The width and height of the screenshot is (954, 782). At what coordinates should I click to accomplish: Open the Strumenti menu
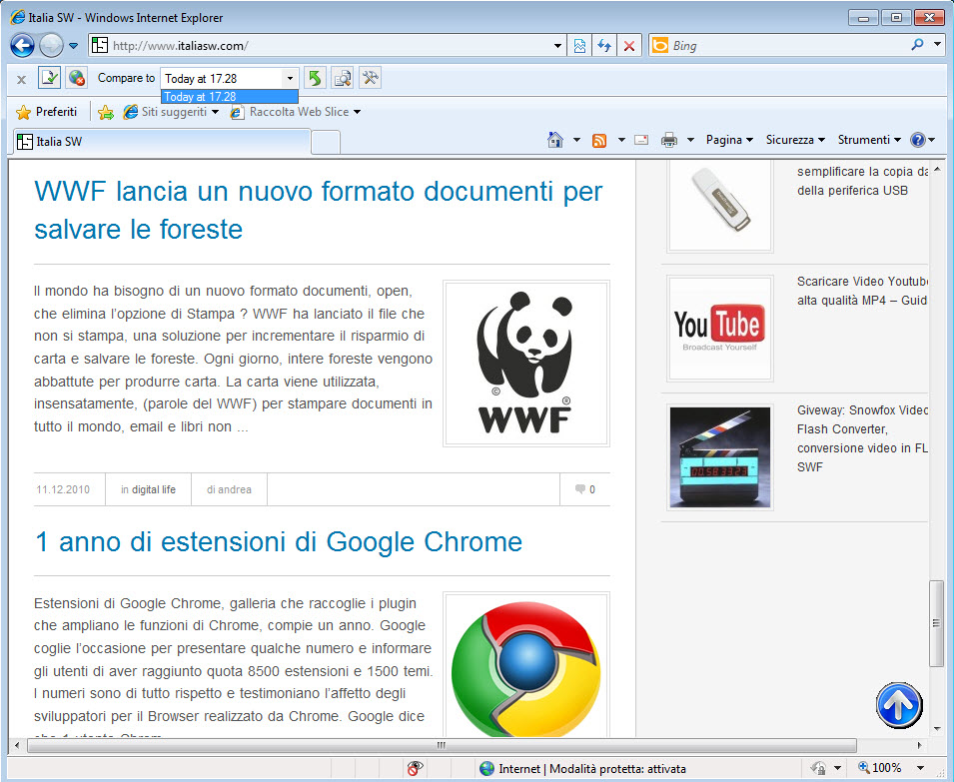(x=869, y=140)
